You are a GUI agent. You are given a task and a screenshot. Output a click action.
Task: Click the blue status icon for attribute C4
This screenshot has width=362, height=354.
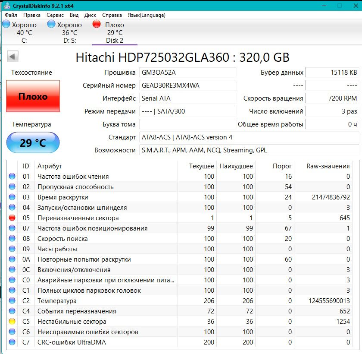12,311
